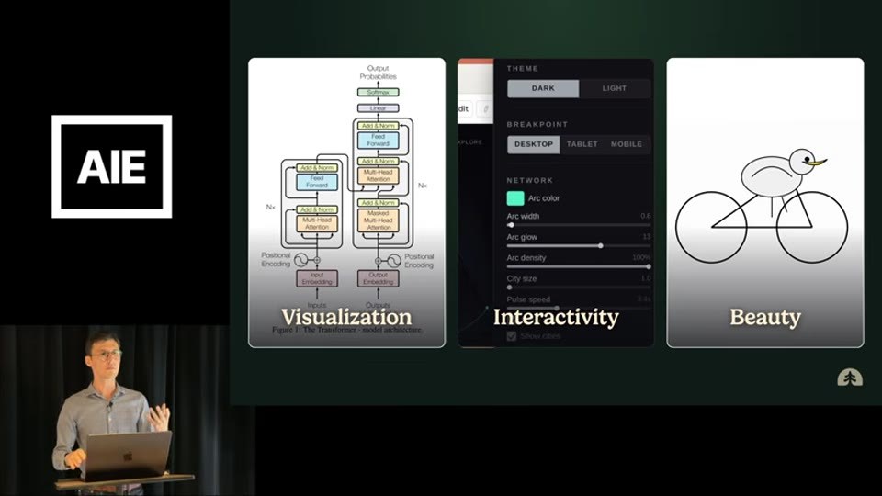Open the Beauty card with pelican bicycle
The image size is (882, 496).
click(x=765, y=202)
